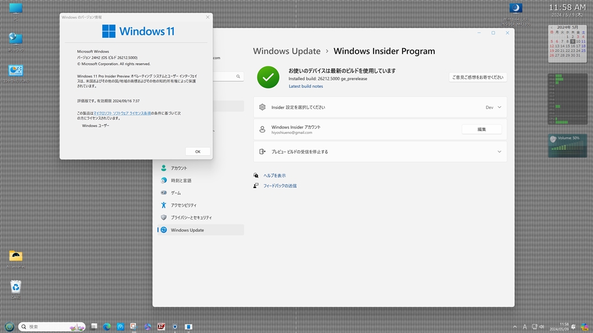Click OK in the Windows version dialog
The height and width of the screenshot is (333, 593).
197,151
